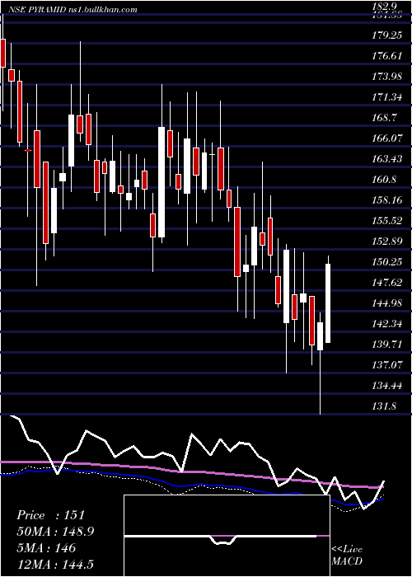Click the 166.07 price axis label
412x577 pixels.
[386, 138]
